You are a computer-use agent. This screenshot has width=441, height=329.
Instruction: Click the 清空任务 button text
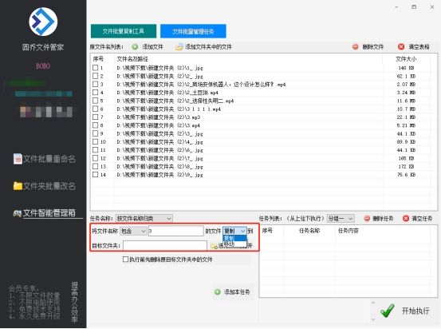tap(422, 218)
